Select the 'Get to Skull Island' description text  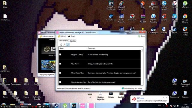click(x=101, y=82)
